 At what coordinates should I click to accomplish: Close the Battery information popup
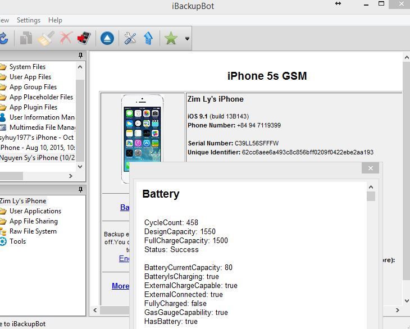click(x=370, y=168)
